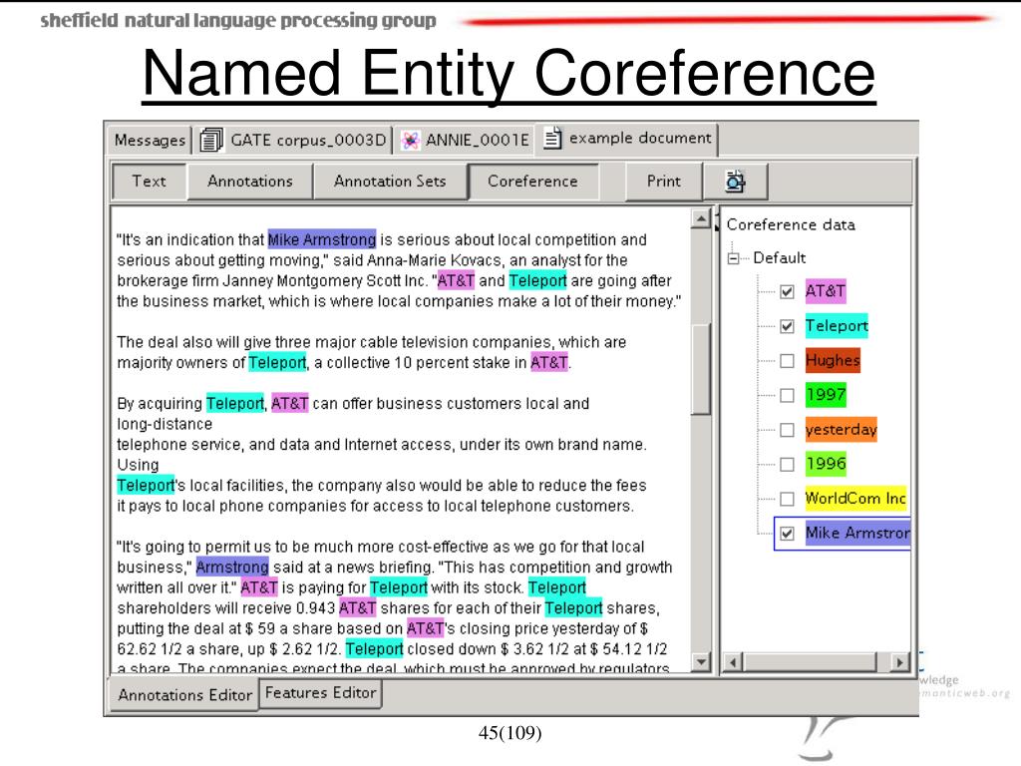The image size is (1021, 766).
Task: Click the AT&T pink color label
Action: (825, 291)
